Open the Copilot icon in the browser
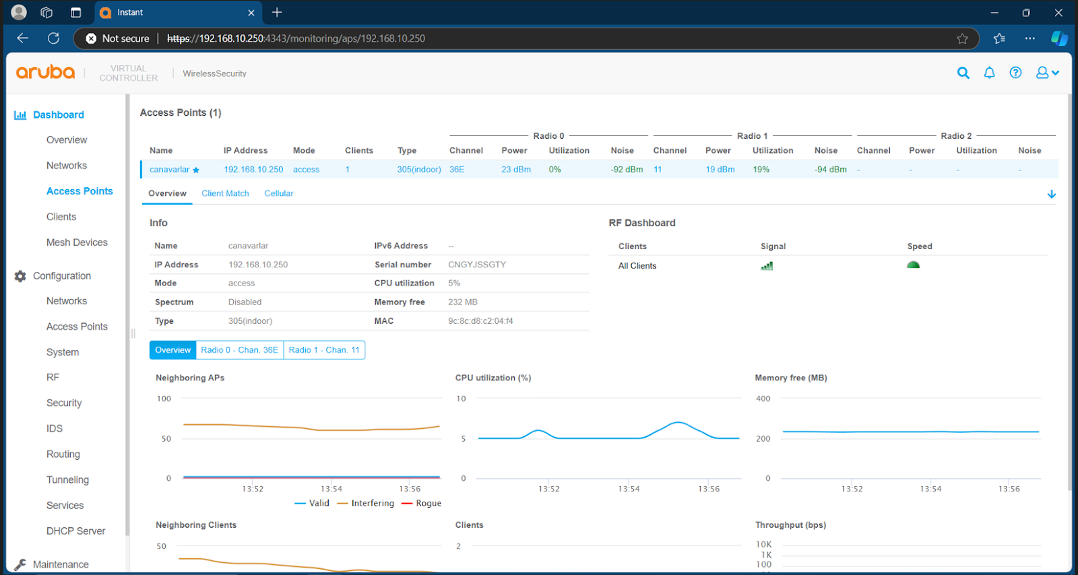 tap(1059, 38)
